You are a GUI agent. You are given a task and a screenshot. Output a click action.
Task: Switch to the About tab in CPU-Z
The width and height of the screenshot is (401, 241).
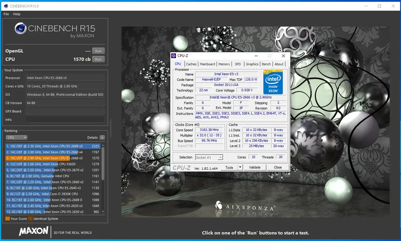(279, 64)
